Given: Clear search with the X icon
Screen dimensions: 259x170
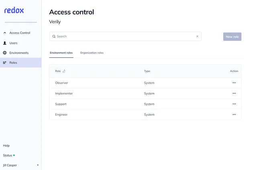Looking at the screenshot, I should [x=197, y=36].
